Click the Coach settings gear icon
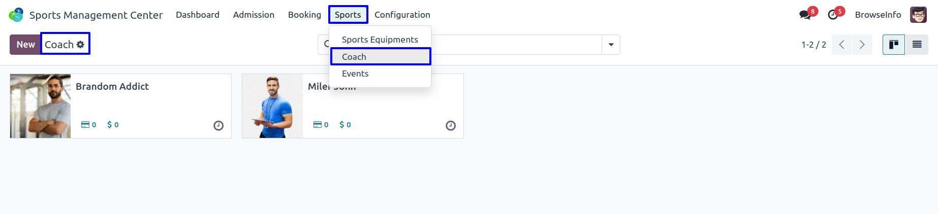Viewport: 938px width, 214px height. pos(80,45)
